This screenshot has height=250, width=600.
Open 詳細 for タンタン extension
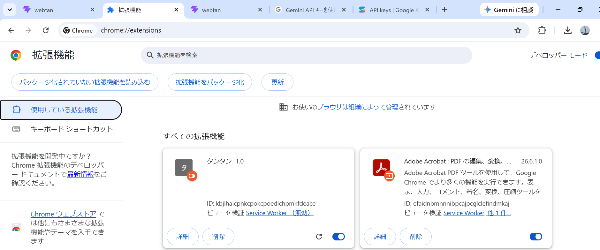[183, 237]
